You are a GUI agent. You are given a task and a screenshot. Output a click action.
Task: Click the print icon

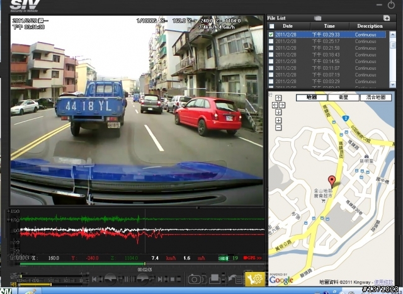click(215, 279)
